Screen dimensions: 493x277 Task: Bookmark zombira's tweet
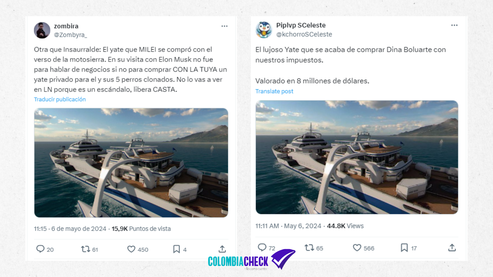tap(176, 249)
